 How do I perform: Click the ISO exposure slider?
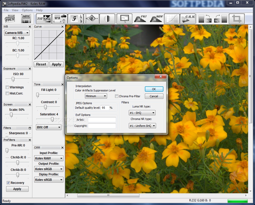point(13,79)
